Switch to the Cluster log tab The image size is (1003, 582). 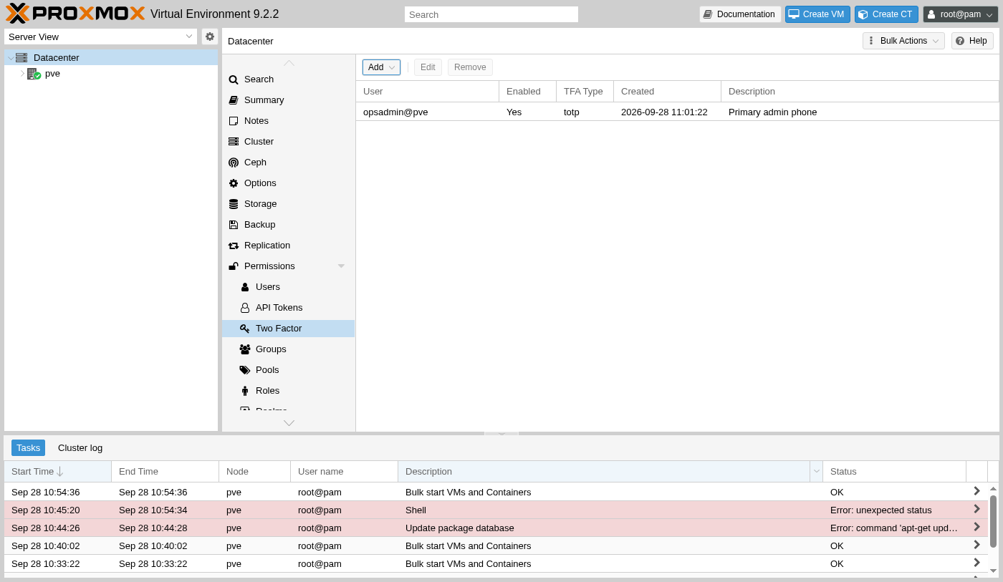[x=80, y=448]
